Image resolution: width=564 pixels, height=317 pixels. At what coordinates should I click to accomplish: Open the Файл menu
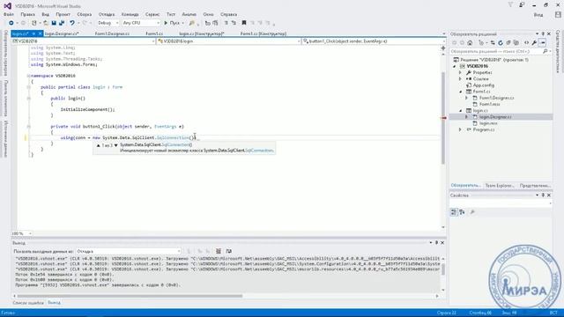point(9,14)
